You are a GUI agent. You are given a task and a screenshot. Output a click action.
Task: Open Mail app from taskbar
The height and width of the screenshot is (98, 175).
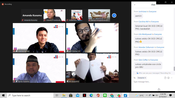tap(78, 96)
